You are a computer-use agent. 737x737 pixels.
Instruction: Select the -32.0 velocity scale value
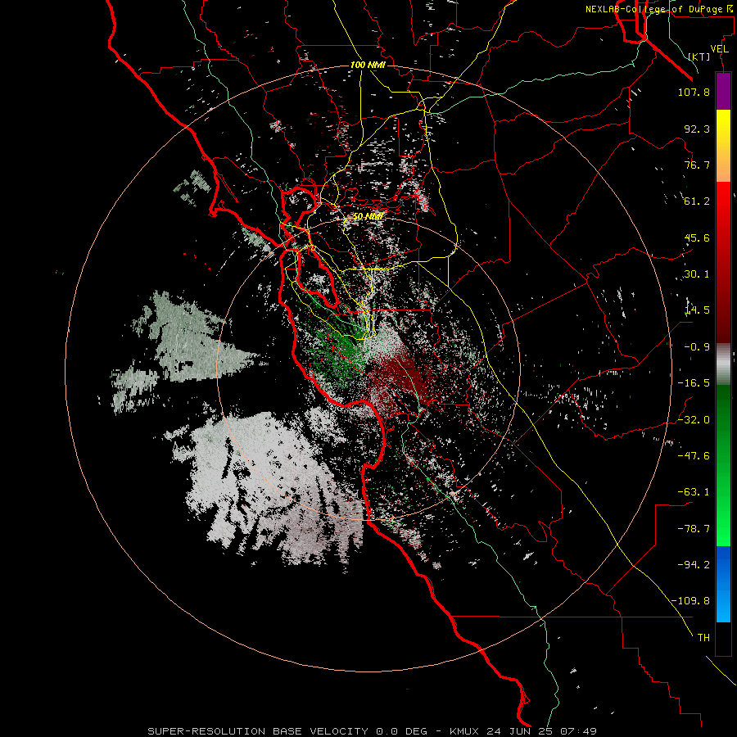pos(694,420)
